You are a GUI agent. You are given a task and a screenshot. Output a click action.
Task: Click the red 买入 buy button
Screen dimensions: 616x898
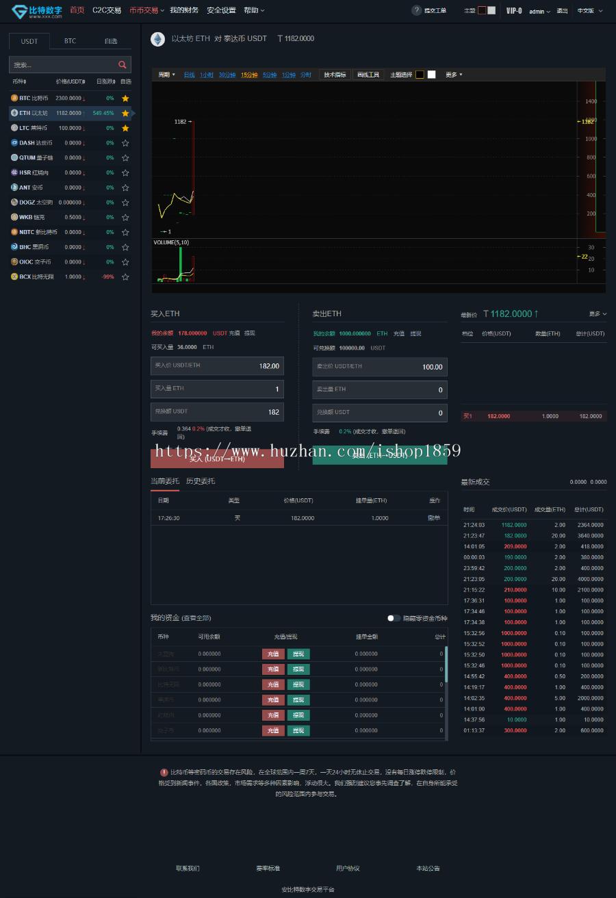coord(217,459)
